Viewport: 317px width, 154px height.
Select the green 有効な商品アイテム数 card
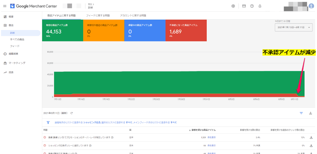62,31
